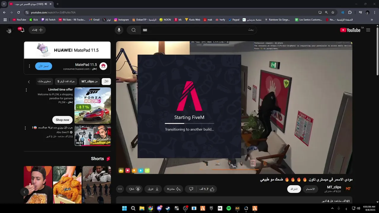This screenshot has height=213, width=379.
Task: Click the Join channel button
Action: tap(310, 189)
